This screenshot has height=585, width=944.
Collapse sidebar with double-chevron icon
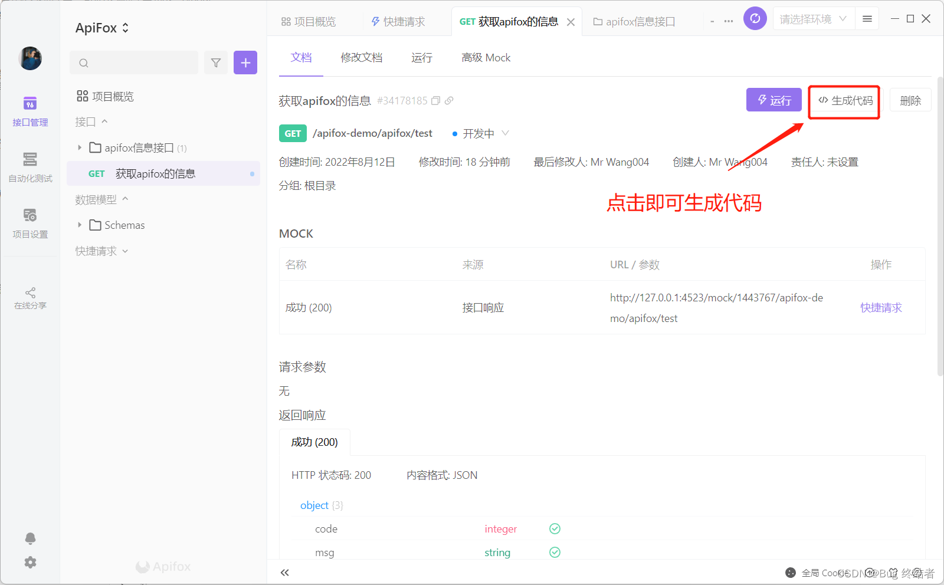coord(285,573)
